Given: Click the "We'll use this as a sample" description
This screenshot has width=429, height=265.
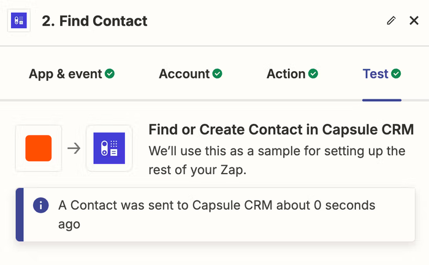Looking at the screenshot, I should [x=278, y=160].
